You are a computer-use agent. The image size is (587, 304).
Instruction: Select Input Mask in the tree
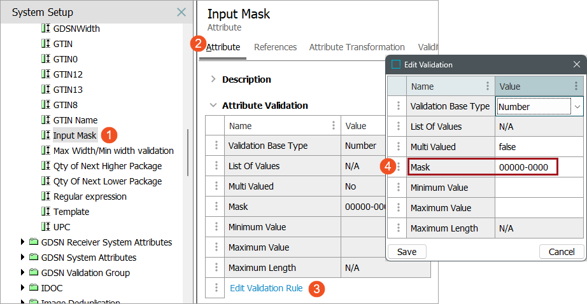click(x=74, y=135)
